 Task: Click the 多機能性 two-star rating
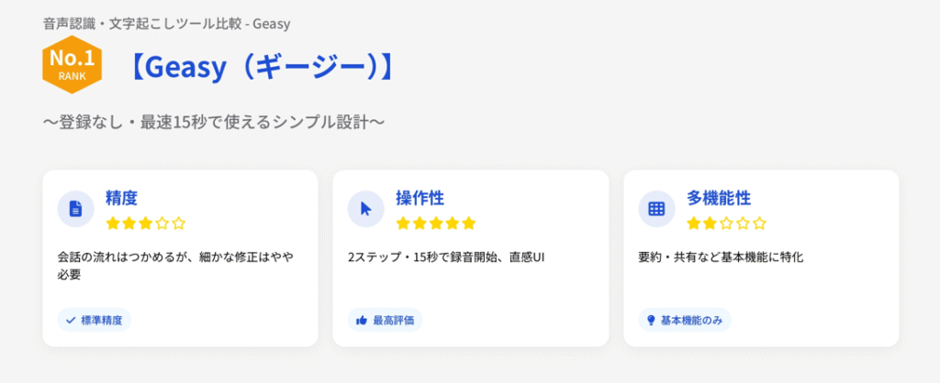(726, 223)
